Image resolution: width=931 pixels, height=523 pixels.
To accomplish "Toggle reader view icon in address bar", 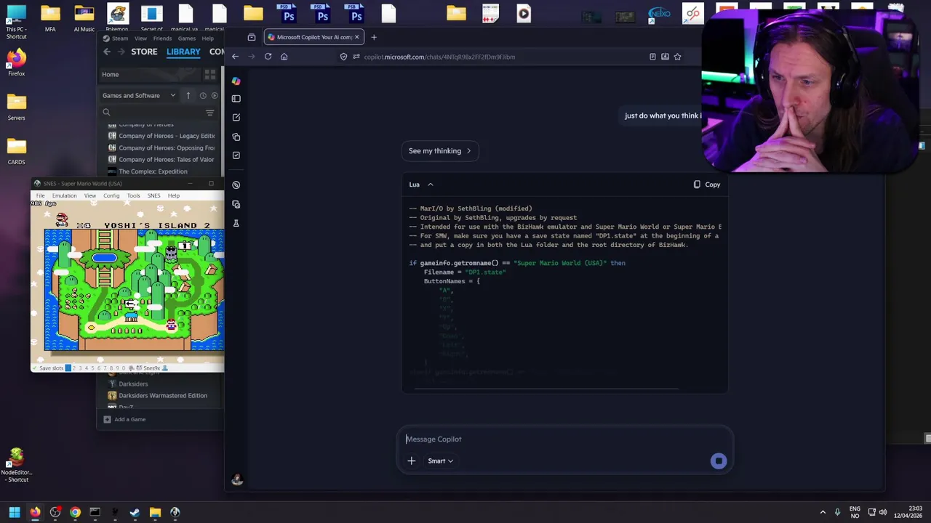I will (652, 57).
